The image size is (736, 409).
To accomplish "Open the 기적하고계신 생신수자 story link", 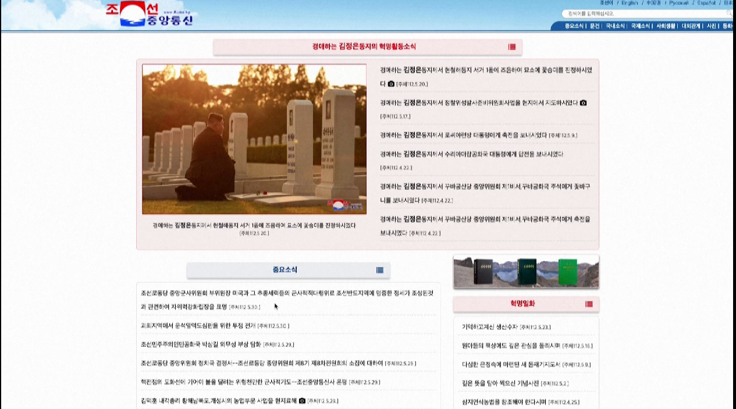I will pyautogui.click(x=489, y=327).
